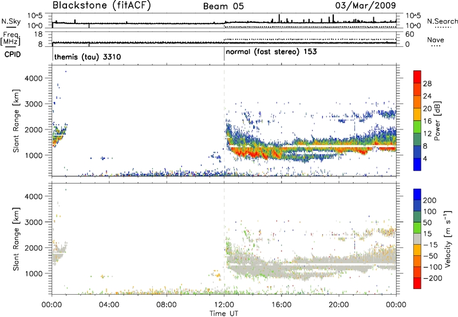Click the "N.Search" legend label
This screenshot has height=317, width=458.
tap(442, 21)
